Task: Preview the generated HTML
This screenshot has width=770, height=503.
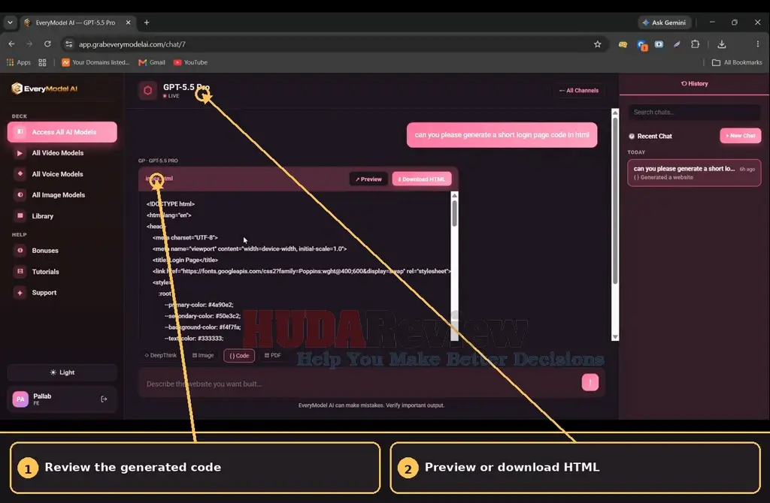Action: [368, 179]
